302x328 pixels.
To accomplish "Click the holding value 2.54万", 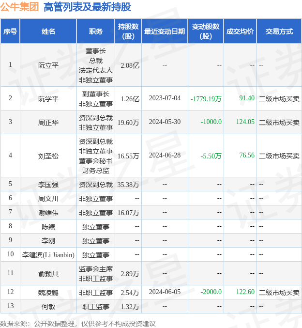I will [130, 293].
